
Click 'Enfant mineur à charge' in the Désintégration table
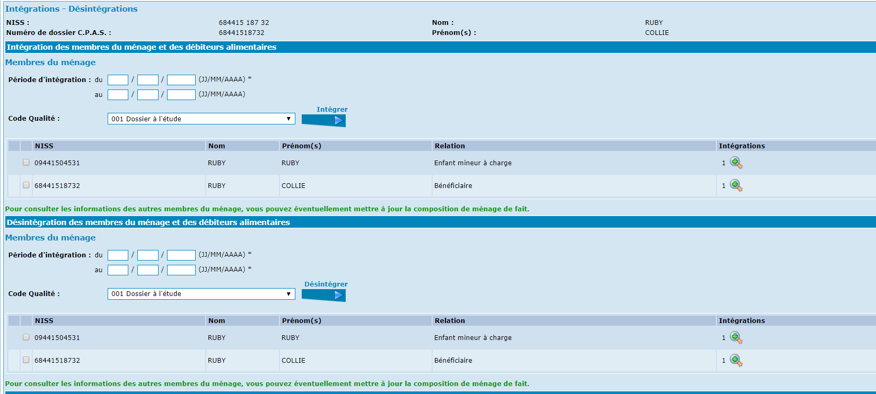[x=473, y=337]
